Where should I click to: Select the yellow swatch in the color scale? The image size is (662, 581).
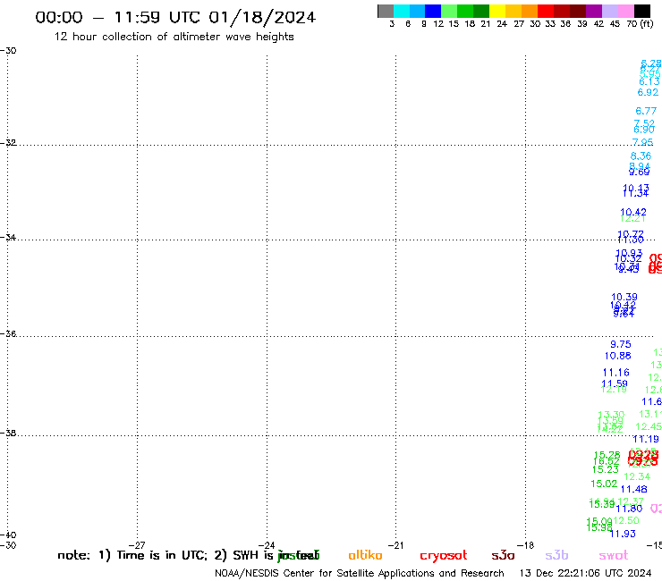[497, 11]
